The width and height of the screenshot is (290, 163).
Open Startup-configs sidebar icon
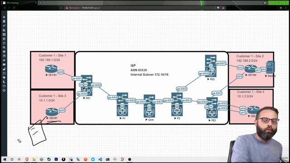(x=4, y=30)
